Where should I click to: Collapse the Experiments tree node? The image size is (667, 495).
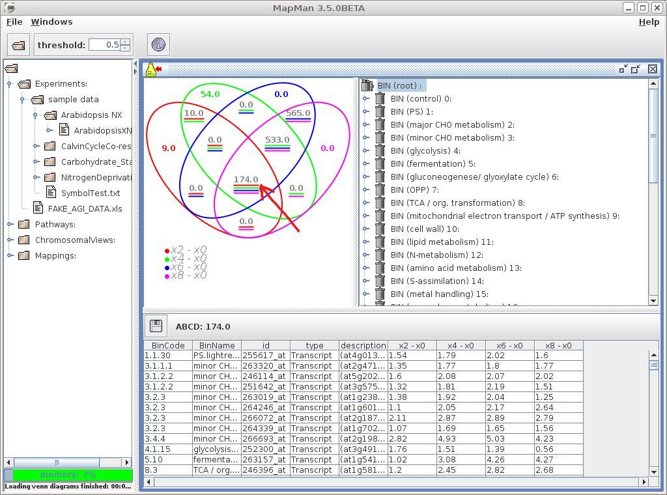[9, 84]
